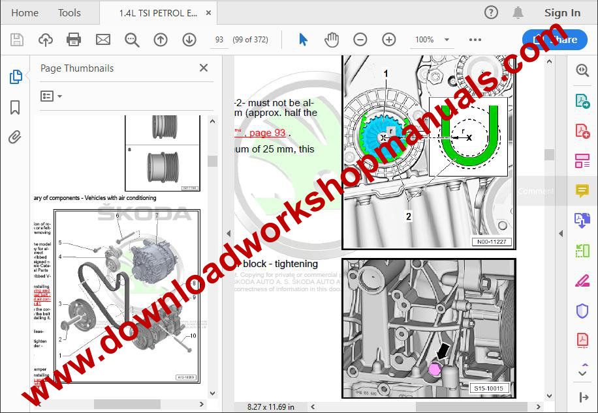Viewport: 598px width, 413px height.
Task: Click the tools pane expand arrow icon
Action: (x=584, y=397)
